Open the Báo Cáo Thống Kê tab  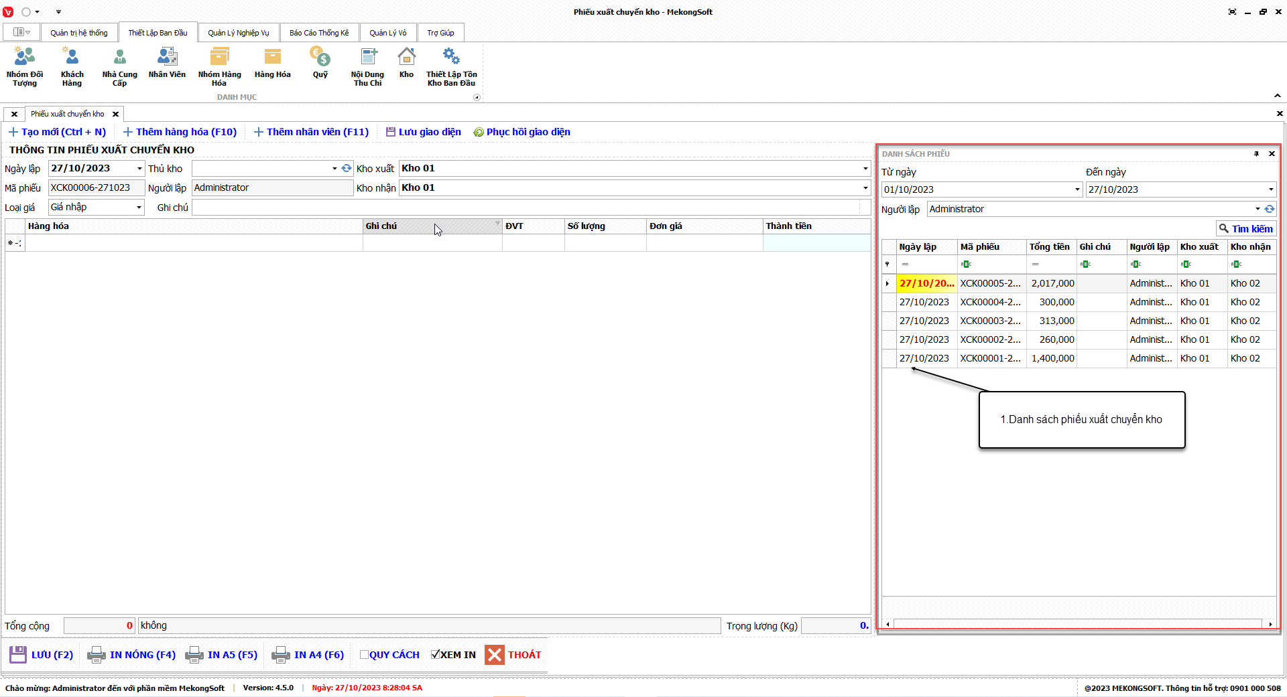(319, 33)
